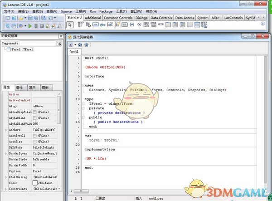Image resolution: width=272 pixels, height=201 pixels.
Task: Switch to the 事件 tab in object inspector
Action: 19,87
